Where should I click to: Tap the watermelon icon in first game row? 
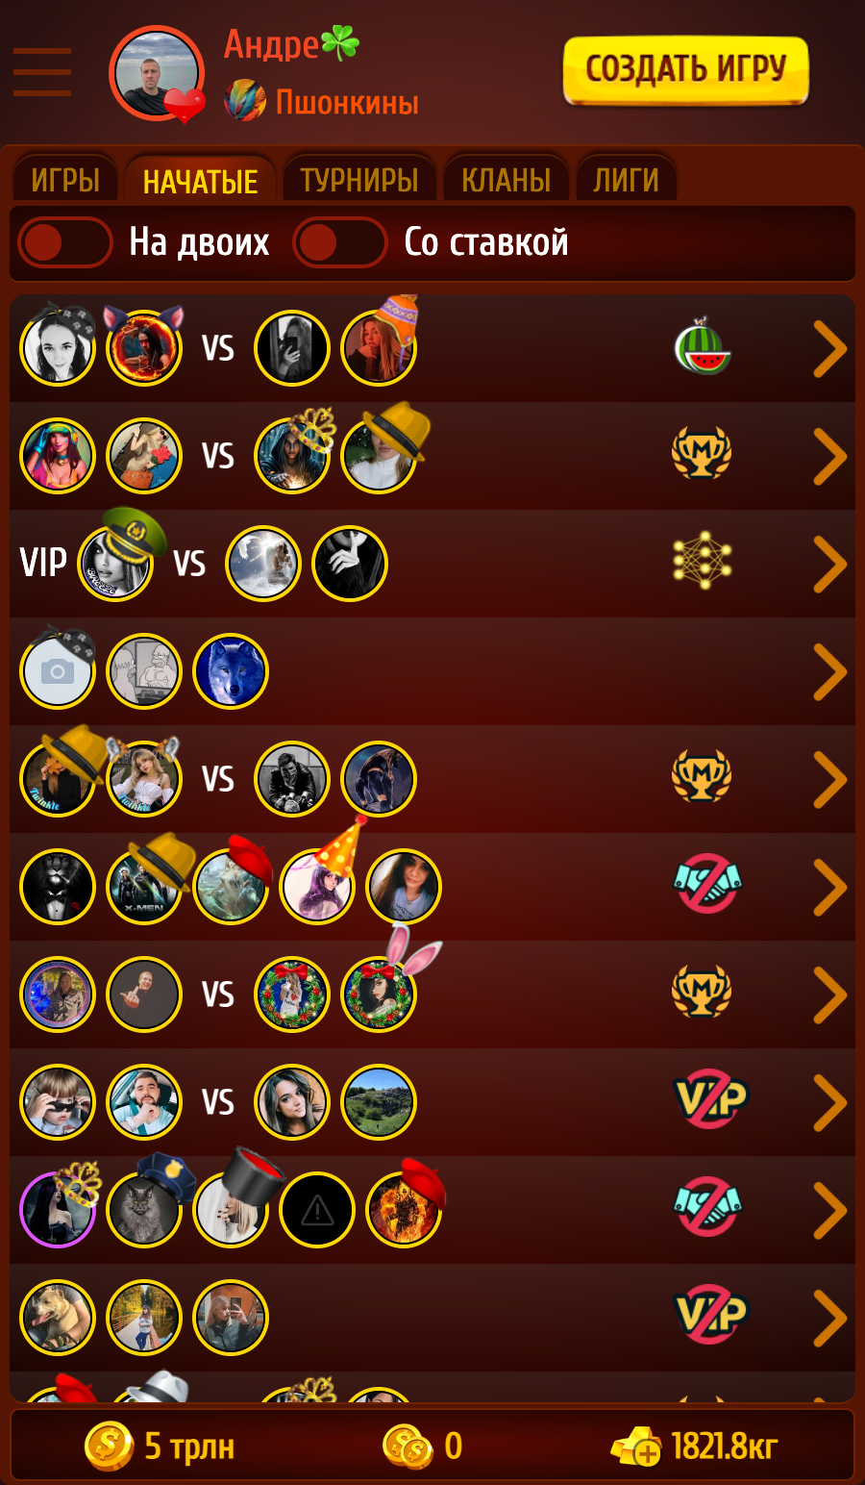coord(703,346)
